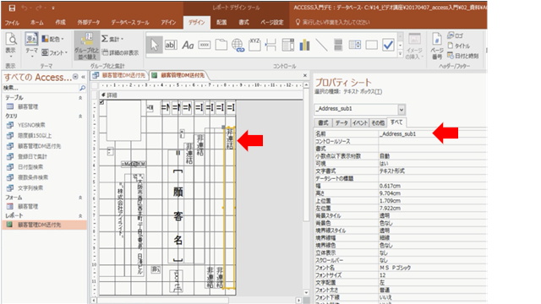The image size is (541, 304).
Task: Open the YESNO検索 query
Action: coord(31,125)
